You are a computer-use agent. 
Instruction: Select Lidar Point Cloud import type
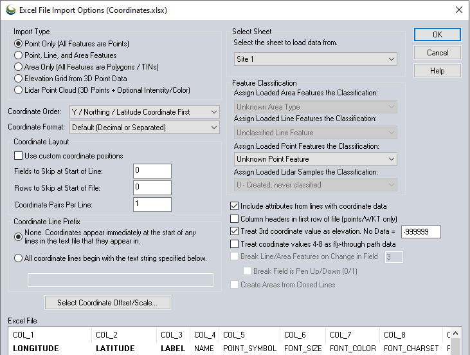coord(19,90)
